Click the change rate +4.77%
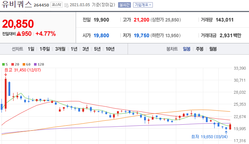 click(46, 34)
